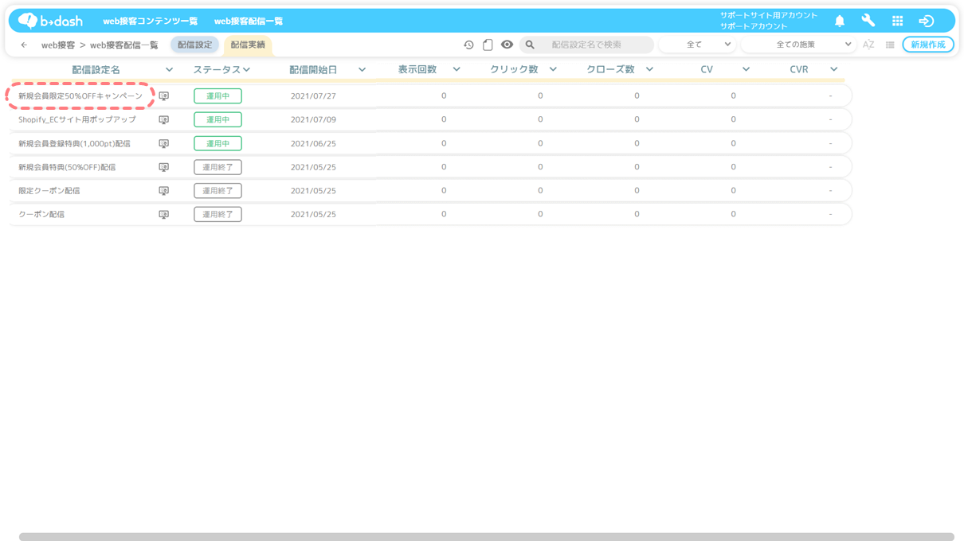Go back with the left arrow
Screen dimensions: 964x541
point(24,45)
